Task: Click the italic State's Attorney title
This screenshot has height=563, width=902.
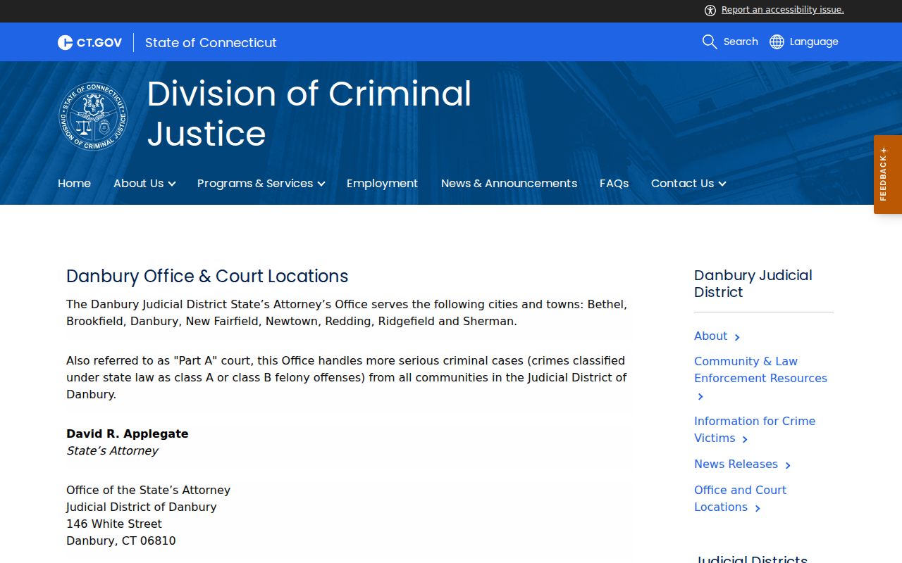Action: coord(112,450)
